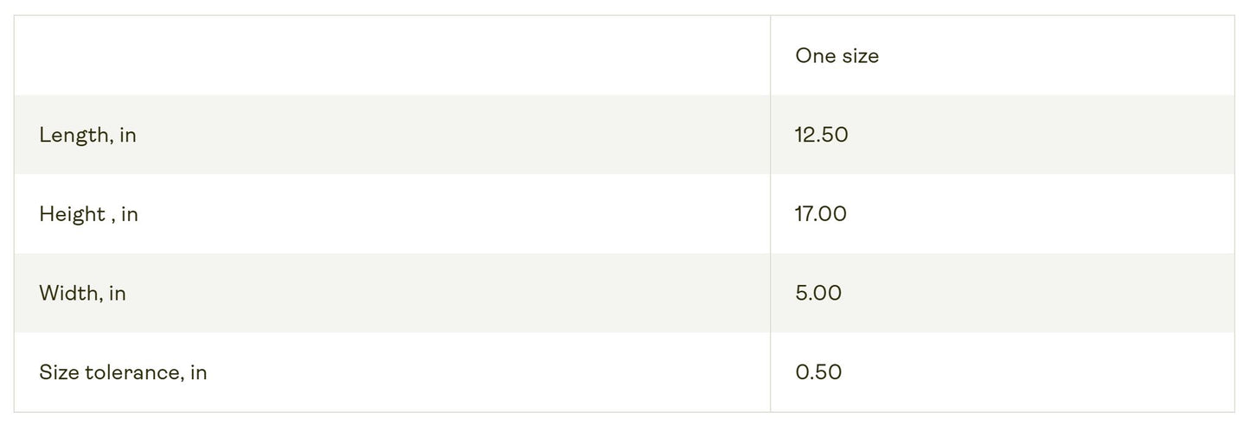
Task: Click the "in" unit after "Height ,"
Action: (130, 214)
